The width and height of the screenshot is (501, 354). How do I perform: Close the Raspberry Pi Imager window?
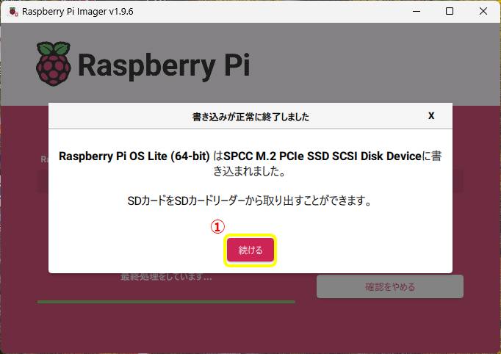pos(483,11)
